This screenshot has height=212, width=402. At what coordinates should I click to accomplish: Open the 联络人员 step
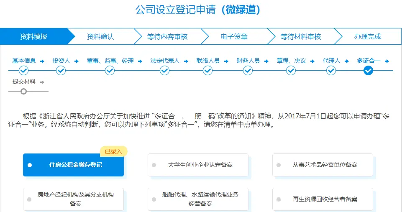click(208, 61)
